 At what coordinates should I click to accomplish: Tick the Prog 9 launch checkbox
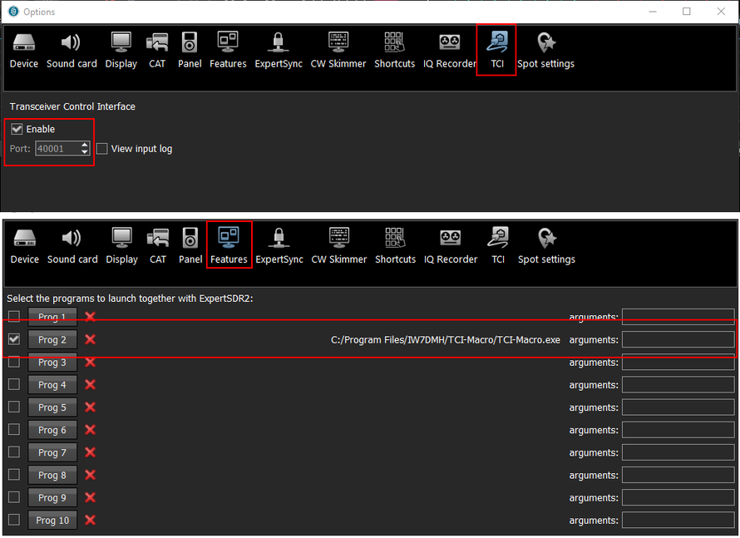14,497
